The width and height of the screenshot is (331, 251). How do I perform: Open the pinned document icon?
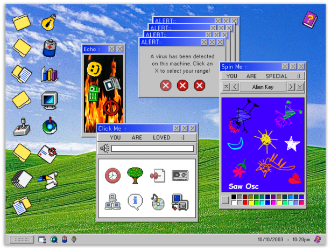tap(158, 176)
